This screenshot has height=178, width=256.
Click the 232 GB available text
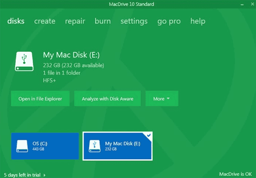click(x=73, y=65)
